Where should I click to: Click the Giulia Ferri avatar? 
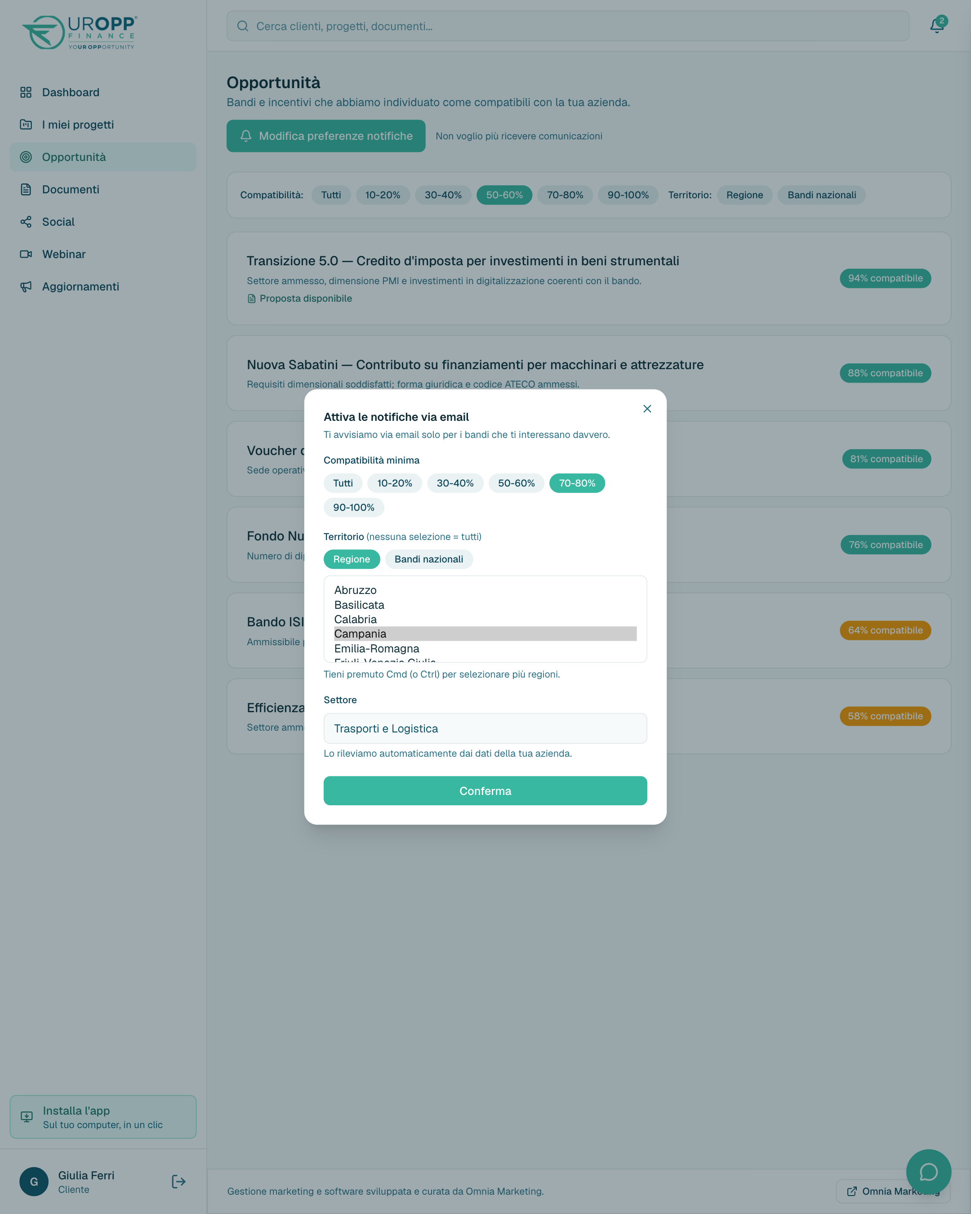(34, 1181)
